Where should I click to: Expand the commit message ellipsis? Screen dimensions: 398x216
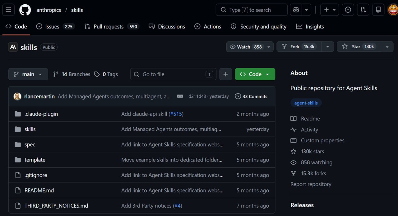point(180,96)
